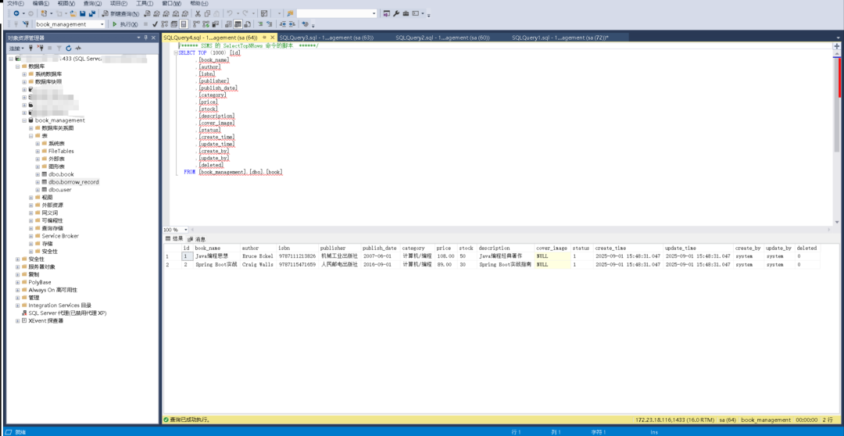Image resolution: width=844 pixels, height=436 pixels.
Task: Click the navigate Back arrow icon
Action: tap(16, 13)
